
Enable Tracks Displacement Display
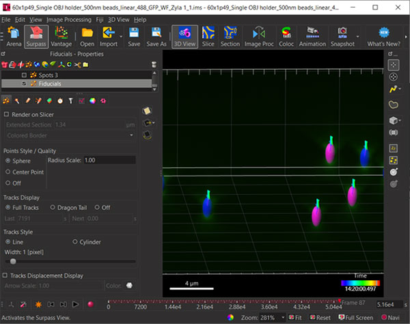coord(5,275)
